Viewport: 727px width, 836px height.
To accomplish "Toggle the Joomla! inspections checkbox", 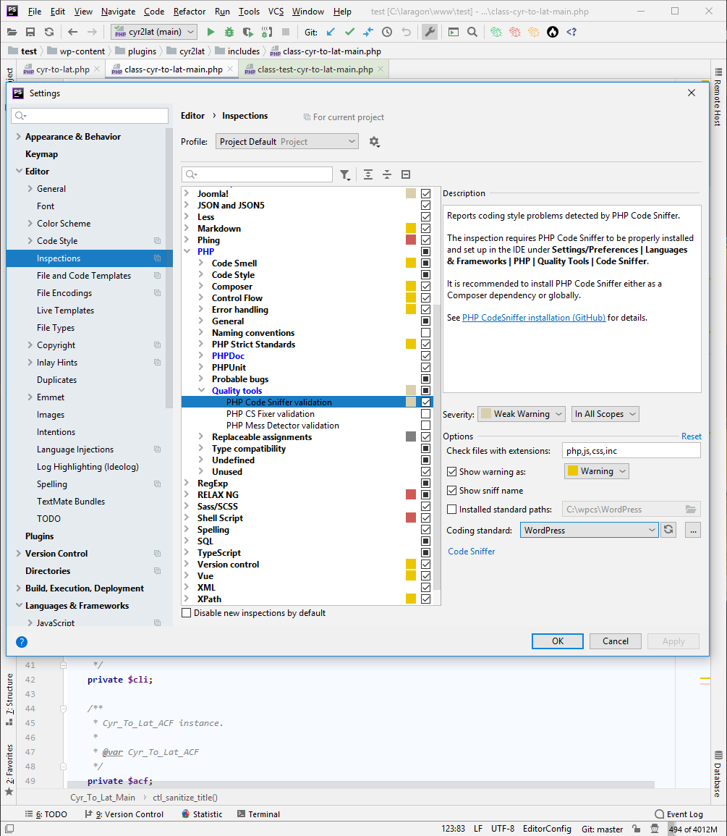I will pos(426,193).
